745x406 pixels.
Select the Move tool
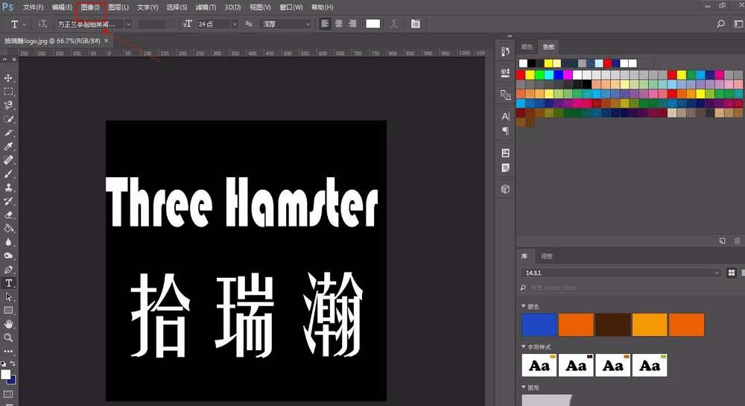point(8,78)
